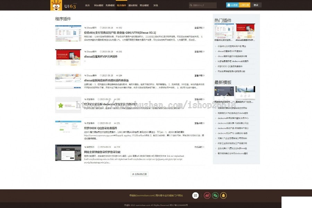Click the green WeChat icon in footer
The image size is (312, 208).
[215, 196]
